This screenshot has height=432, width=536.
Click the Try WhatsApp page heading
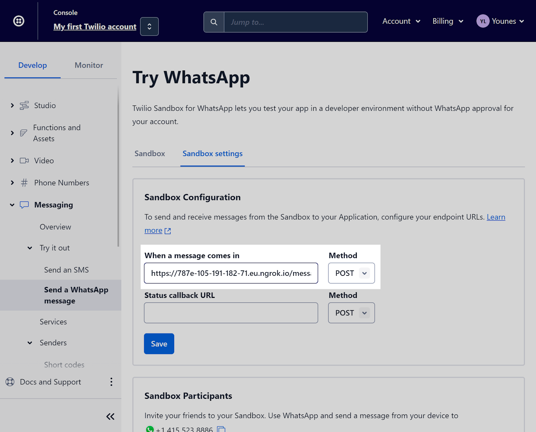click(x=191, y=77)
